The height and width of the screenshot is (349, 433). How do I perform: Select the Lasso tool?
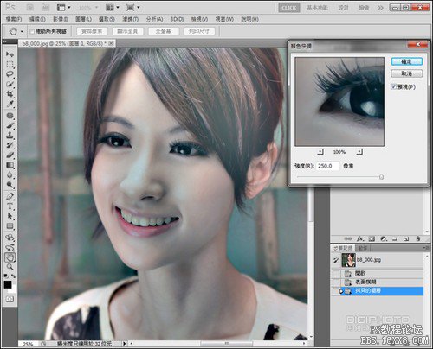[x=10, y=74]
